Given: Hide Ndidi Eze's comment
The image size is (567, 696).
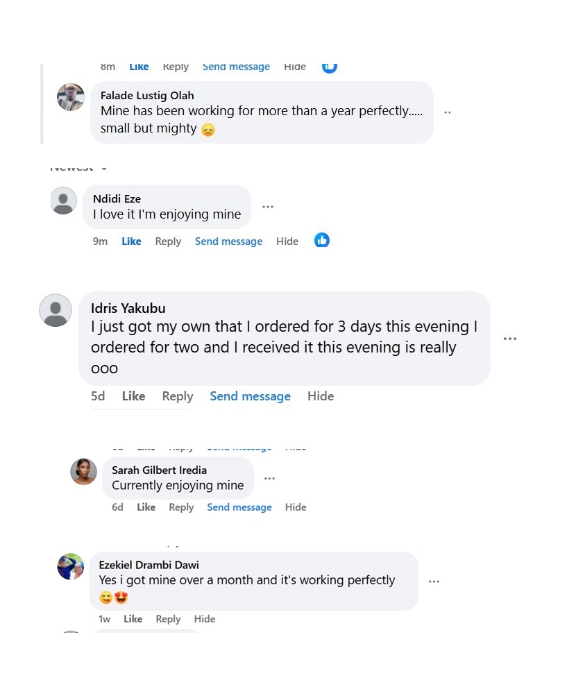Looking at the screenshot, I should (287, 241).
